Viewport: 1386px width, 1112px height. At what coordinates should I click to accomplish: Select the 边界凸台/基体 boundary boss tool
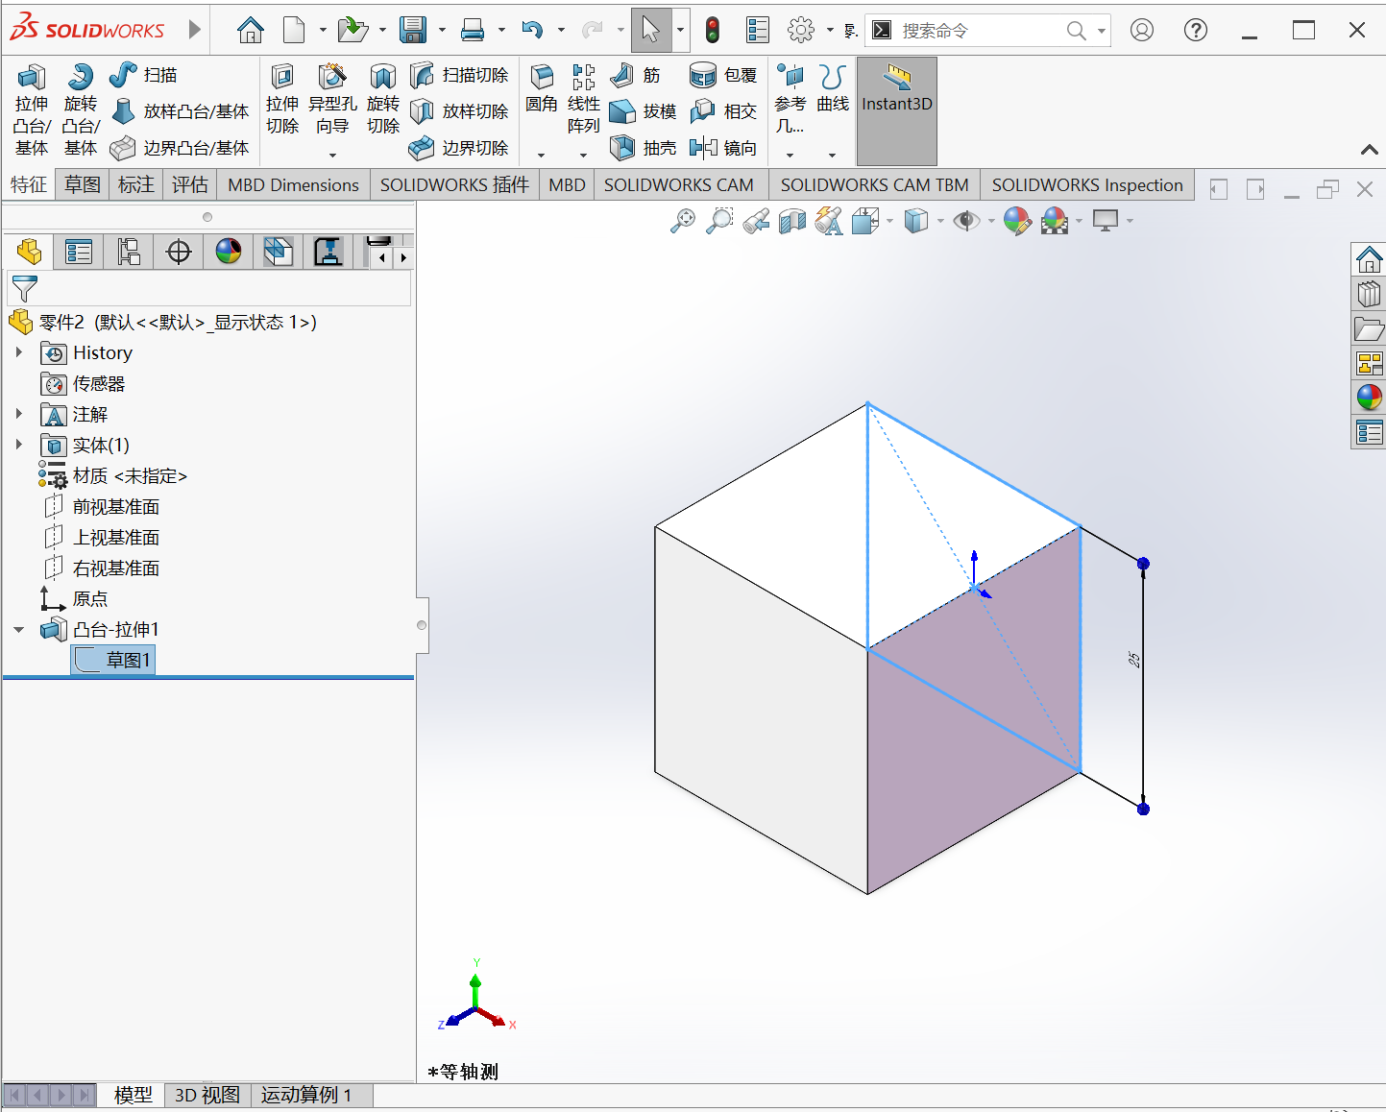point(180,148)
